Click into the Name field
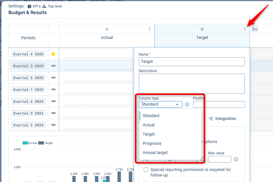Viewport: 273px width, 182px height. [192, 62]
